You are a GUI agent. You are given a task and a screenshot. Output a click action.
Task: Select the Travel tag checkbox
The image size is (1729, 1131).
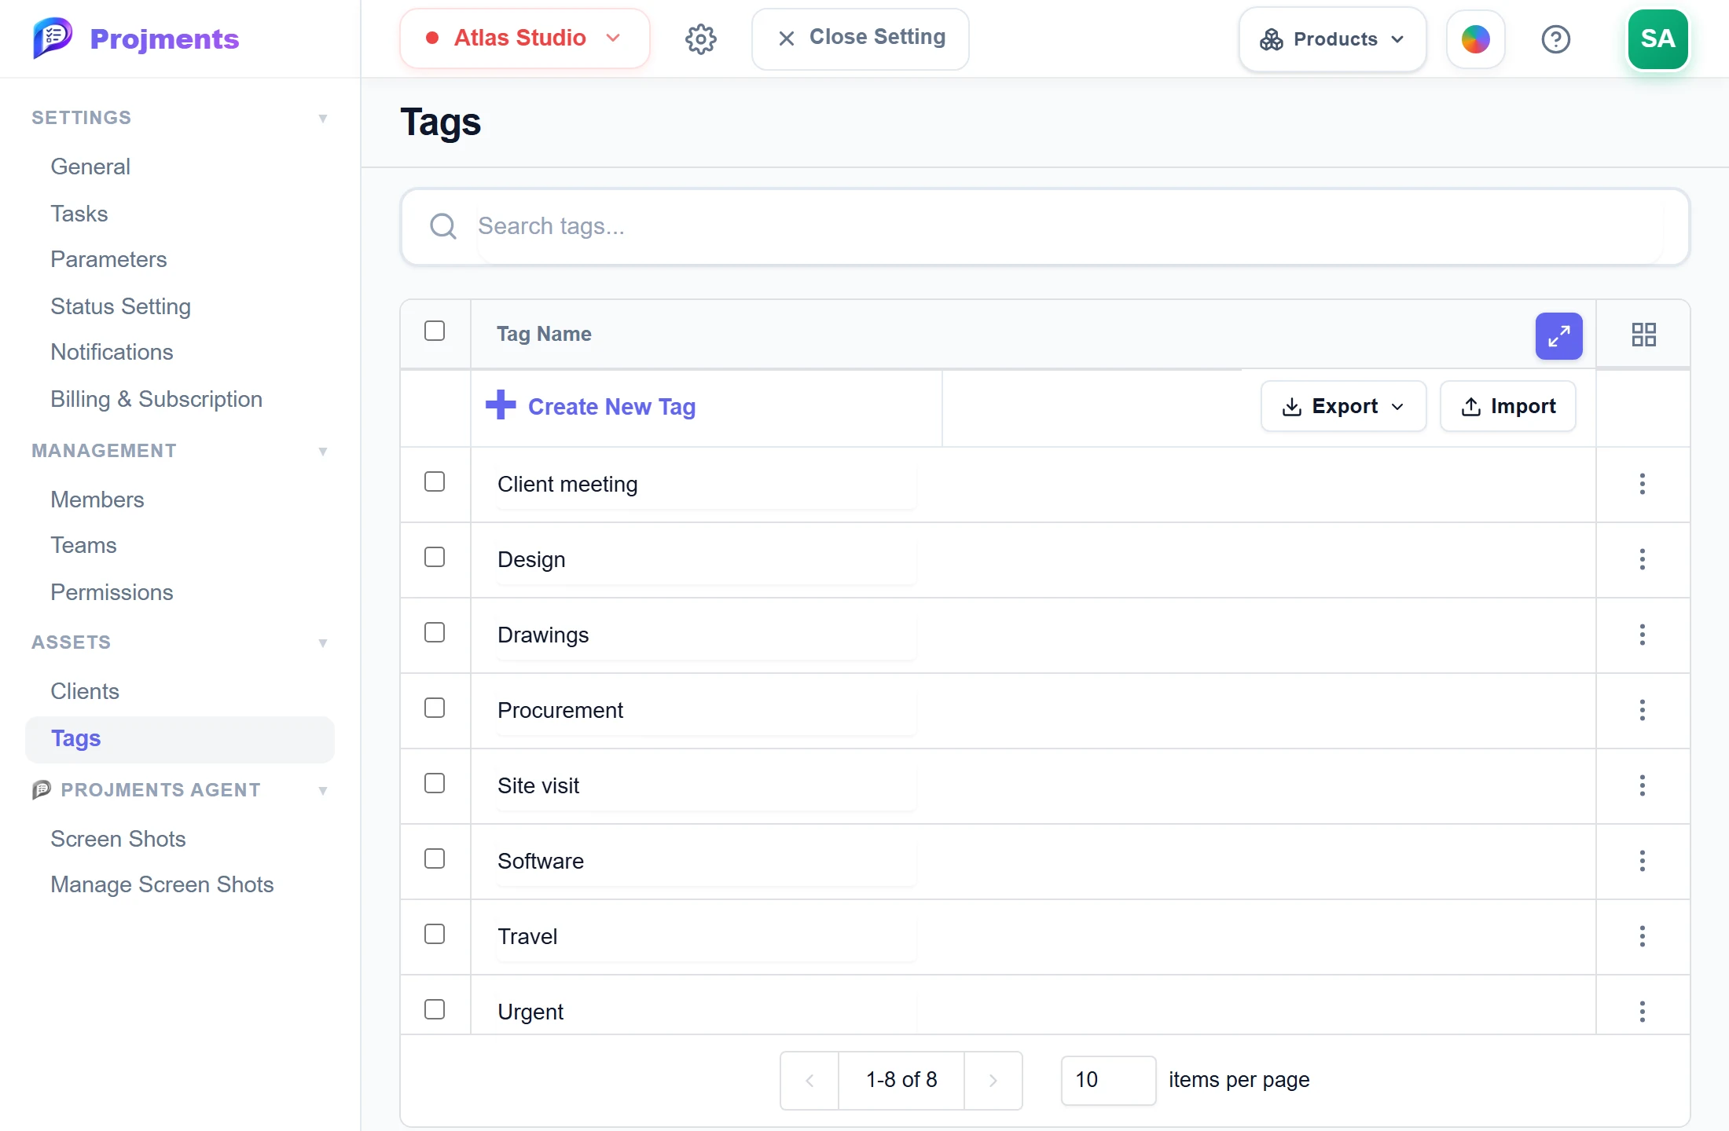click(435, 935)
